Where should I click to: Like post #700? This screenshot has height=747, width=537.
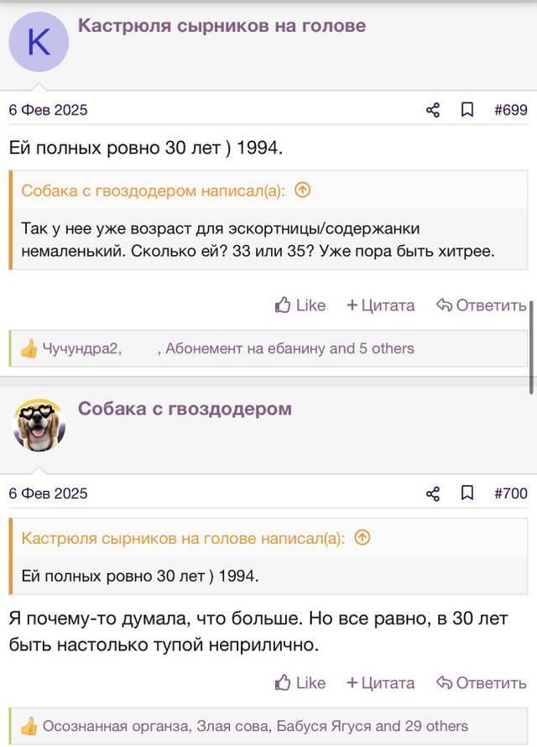pyautogui.click(x=300, y=682)
